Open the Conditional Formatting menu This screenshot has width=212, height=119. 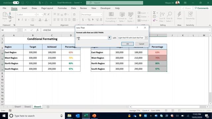click(111, 17)
